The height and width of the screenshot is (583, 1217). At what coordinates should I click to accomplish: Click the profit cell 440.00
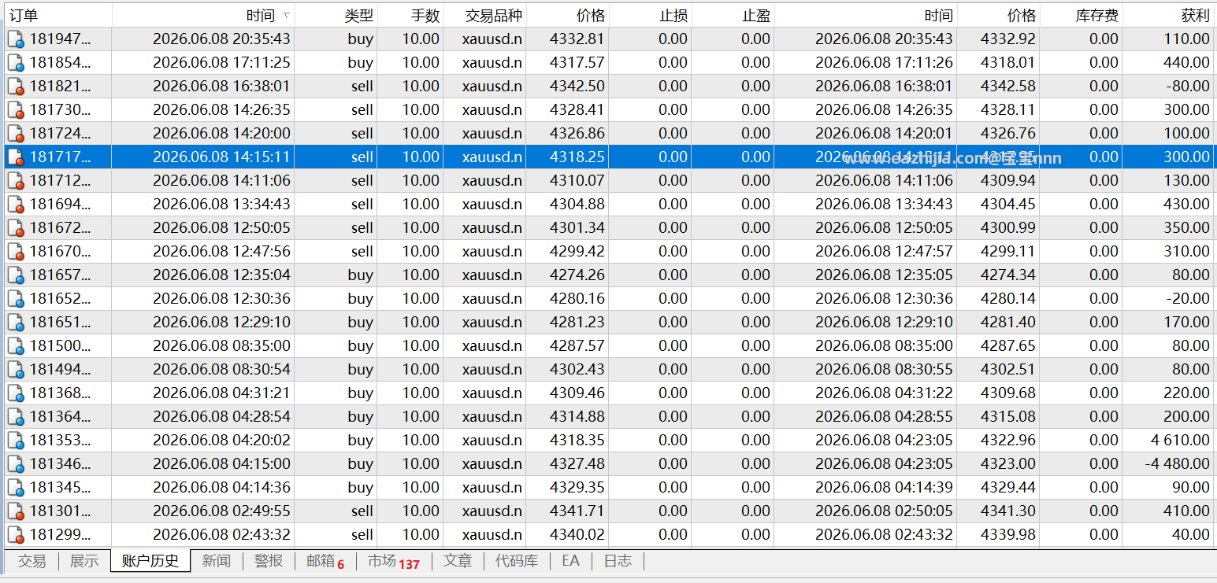click(1186, 63)
